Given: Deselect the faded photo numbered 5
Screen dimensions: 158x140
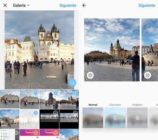Looking at the screenshot, I should (36, 113).
